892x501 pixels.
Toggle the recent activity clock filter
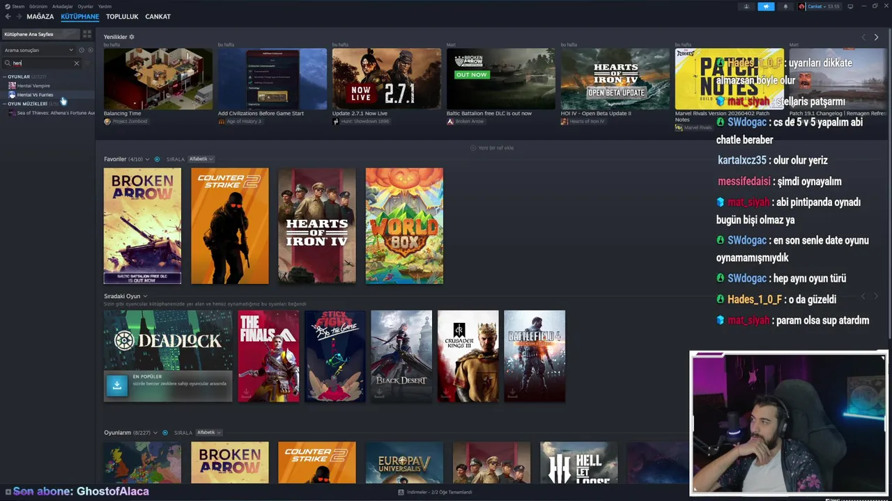coord(82,50)
